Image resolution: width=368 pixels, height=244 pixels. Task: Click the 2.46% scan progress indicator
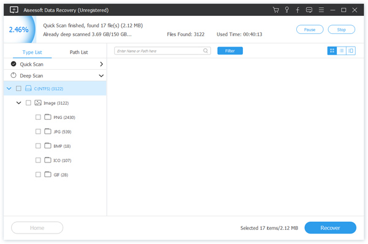click(19, 29)
